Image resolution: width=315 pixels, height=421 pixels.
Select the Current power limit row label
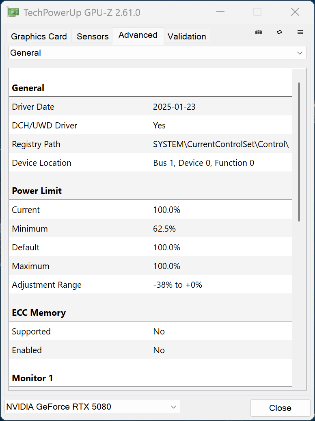tap(26, 210)
